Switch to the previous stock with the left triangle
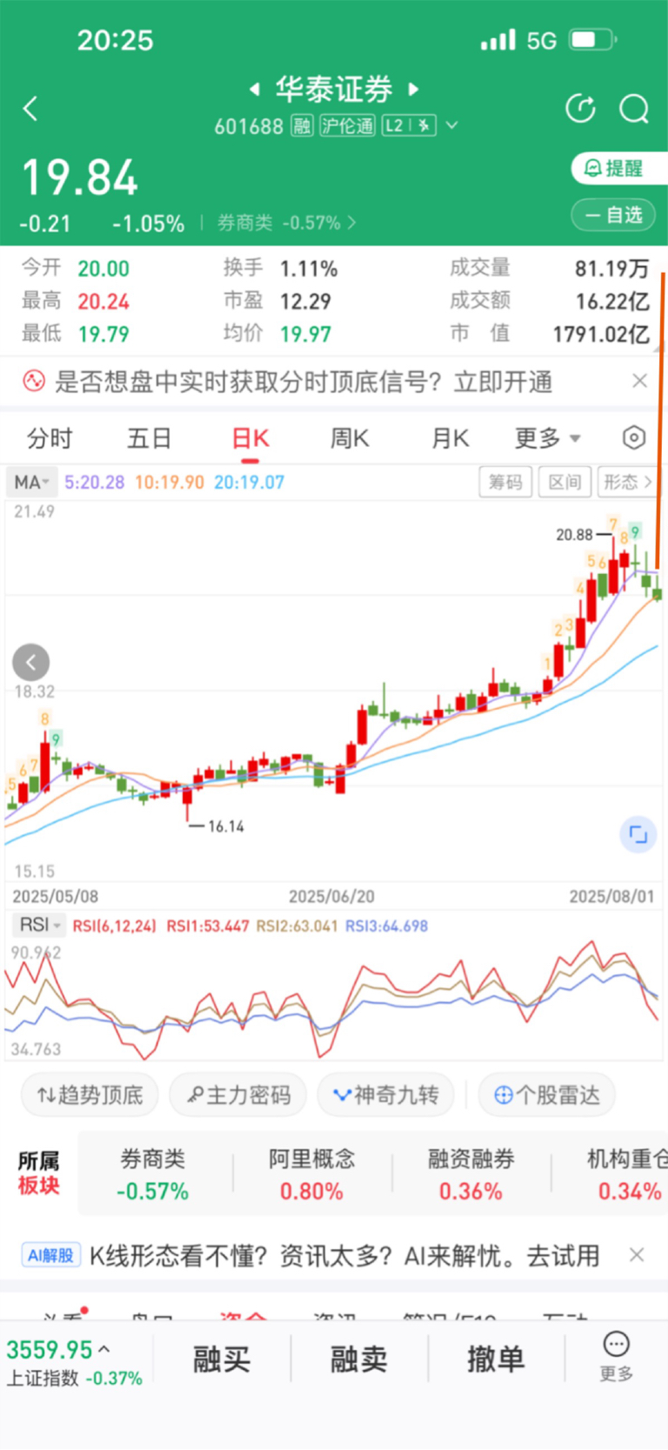 tap(254, 89)
